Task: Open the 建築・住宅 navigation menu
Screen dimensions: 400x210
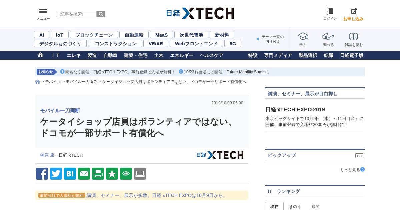Action: (x=136, y=55)
